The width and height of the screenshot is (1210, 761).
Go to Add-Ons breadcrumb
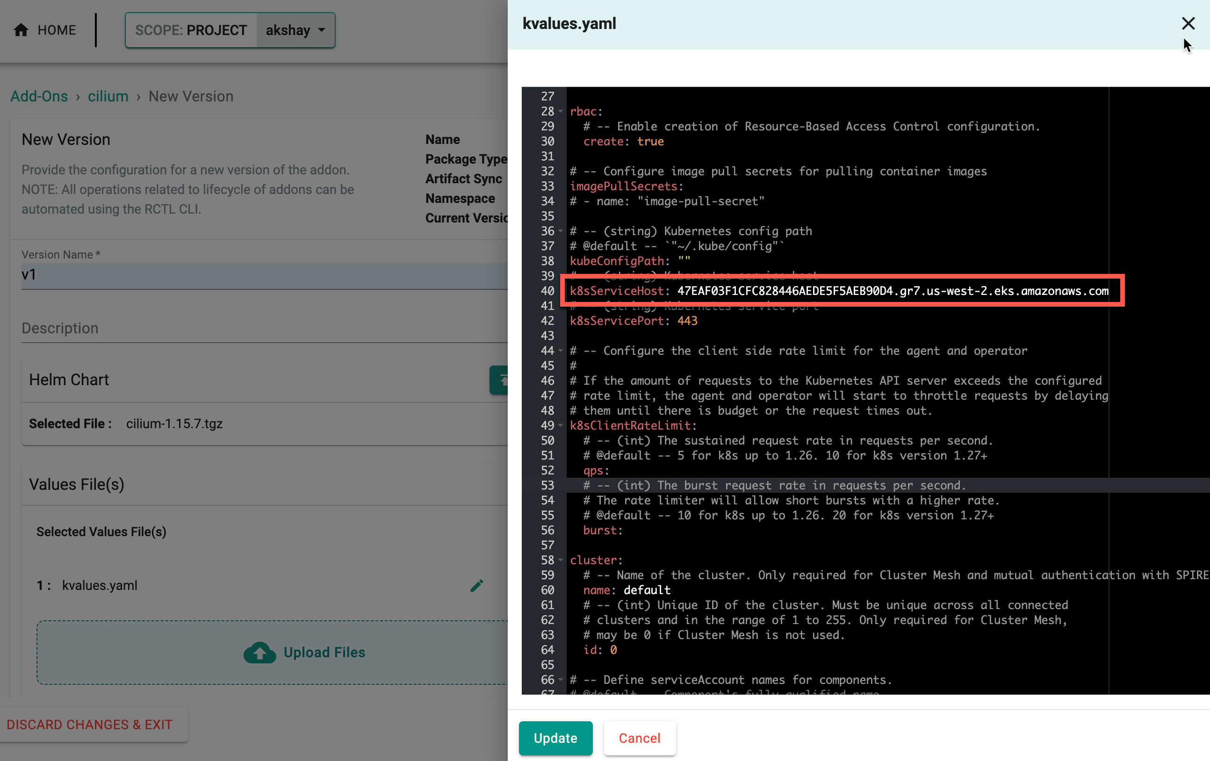click(x=39, y=96)
